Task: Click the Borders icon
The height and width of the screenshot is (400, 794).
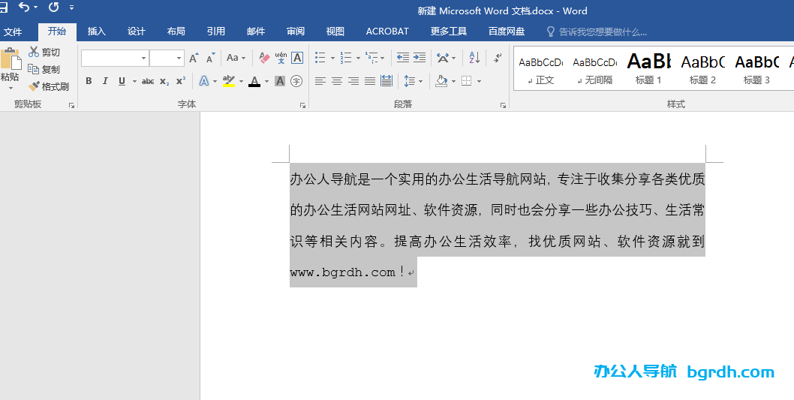Action: point(467,81)
